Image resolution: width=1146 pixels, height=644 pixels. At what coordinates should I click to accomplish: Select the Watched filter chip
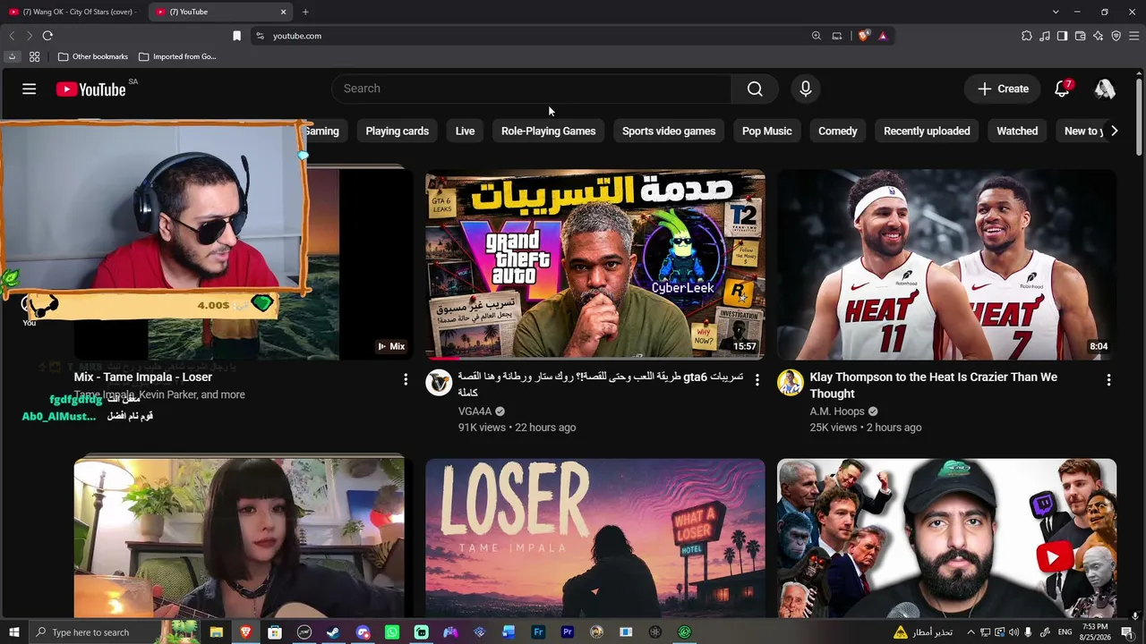coord(1017,131)
